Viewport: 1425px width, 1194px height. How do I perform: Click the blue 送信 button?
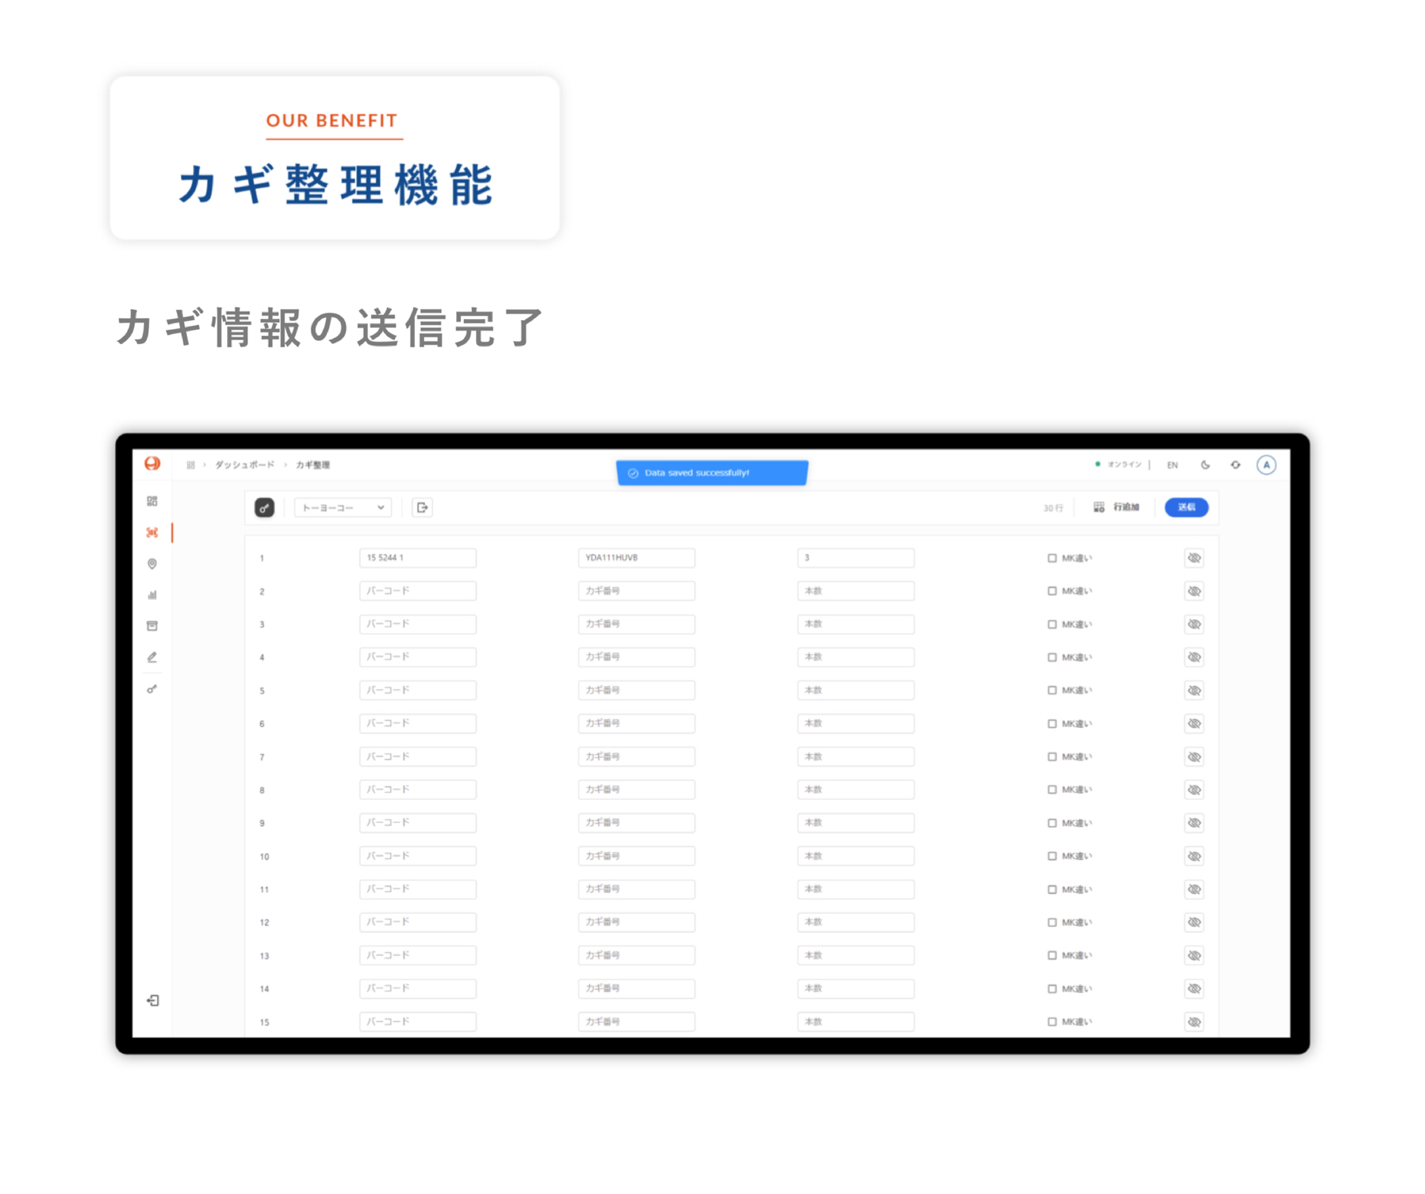click(1186, 508)
